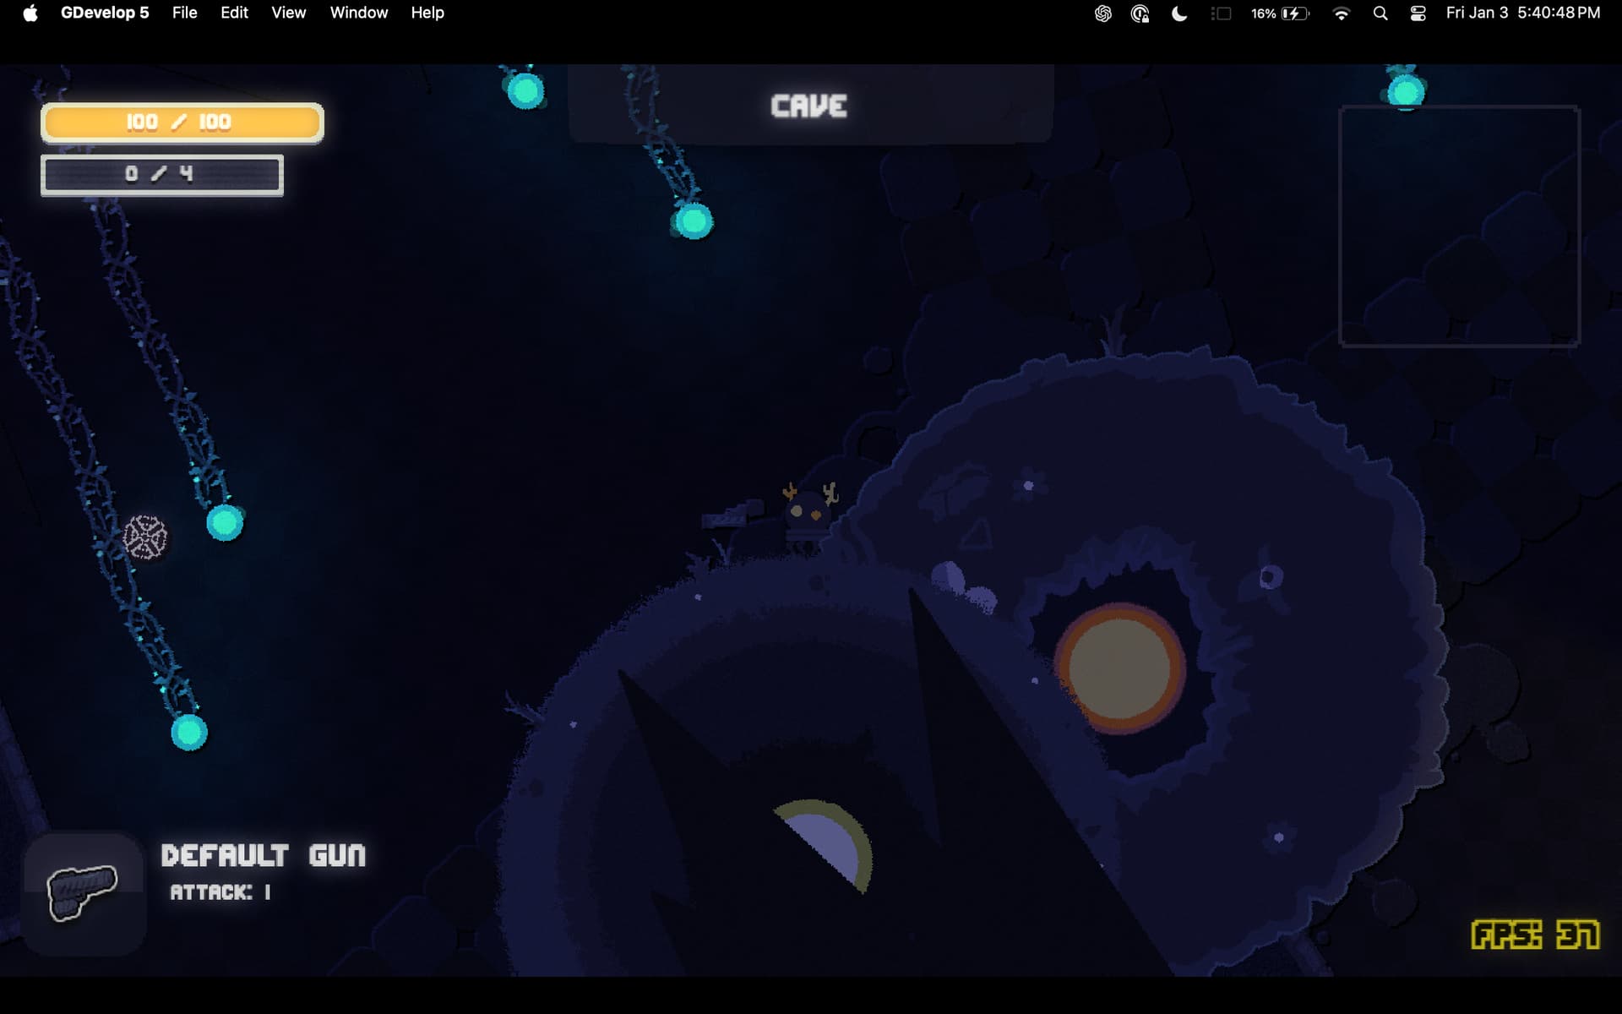
Task: Click the DEFAULT GUN label
Action: (x=264, y=855)
